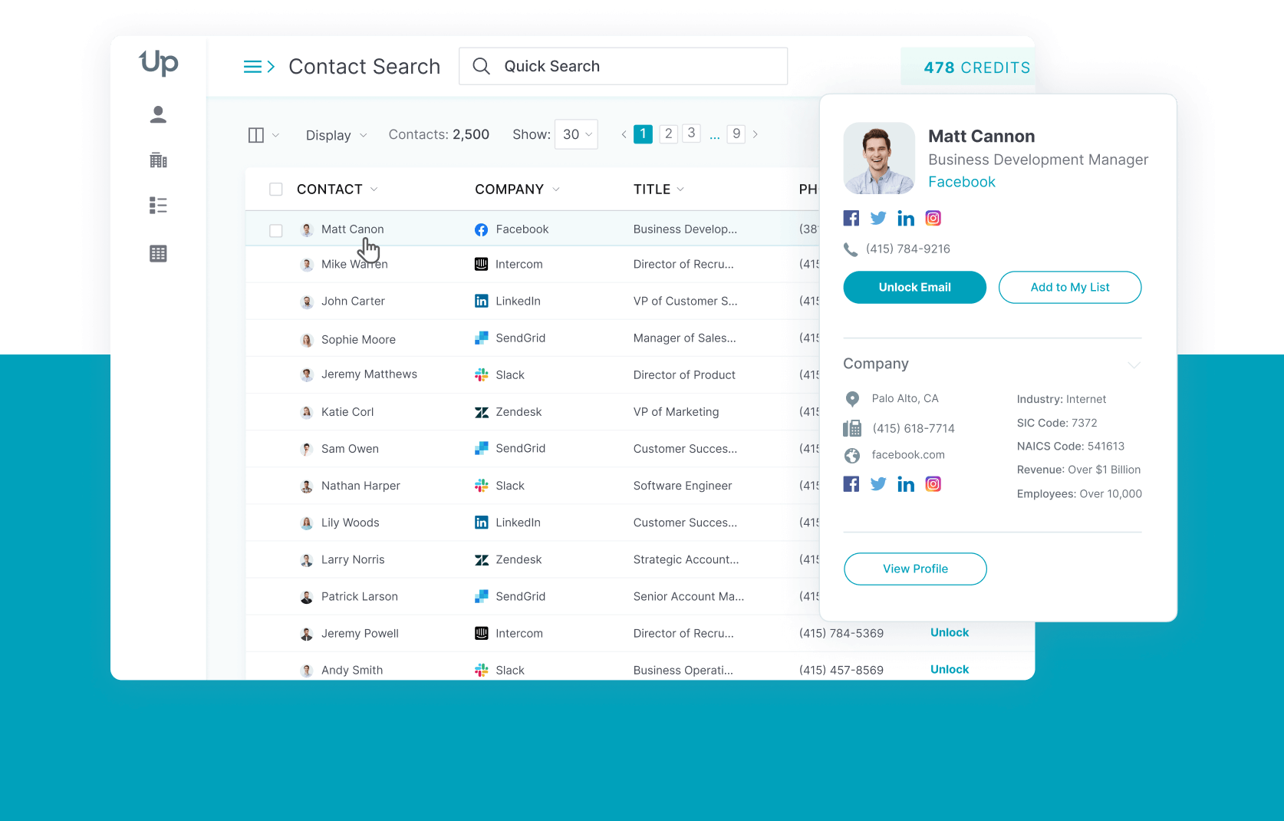Collapse the Company section chevron
Viewport: 1284px width, 821px height.
(x=1134, y=364)
